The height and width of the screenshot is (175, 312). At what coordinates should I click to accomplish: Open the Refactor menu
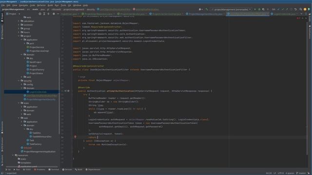click(41, 5)
